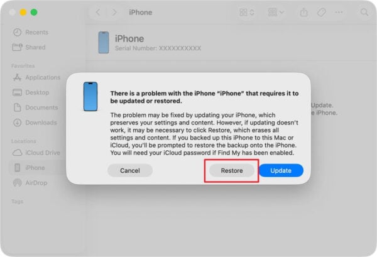Open iCloud Drive under Locations
Image resolution: width=377 pixels, height=257 pixels.
36,153
